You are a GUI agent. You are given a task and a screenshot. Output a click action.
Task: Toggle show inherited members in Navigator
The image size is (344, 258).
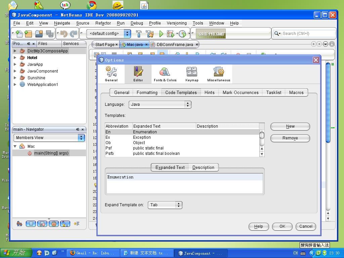pos(19,223)
